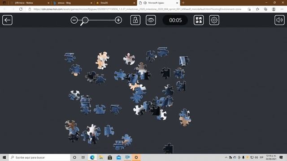
Task: Open Task View on taskbar
Action: coord(83,157)
